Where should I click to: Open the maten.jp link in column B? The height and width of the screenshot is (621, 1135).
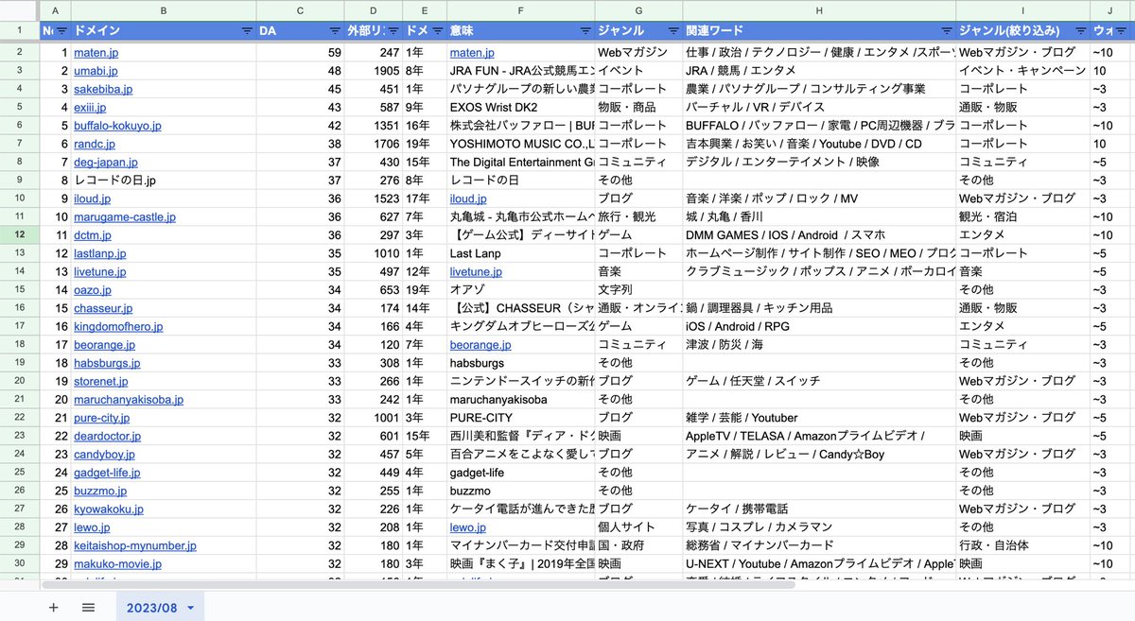click(x=96, y=53)
